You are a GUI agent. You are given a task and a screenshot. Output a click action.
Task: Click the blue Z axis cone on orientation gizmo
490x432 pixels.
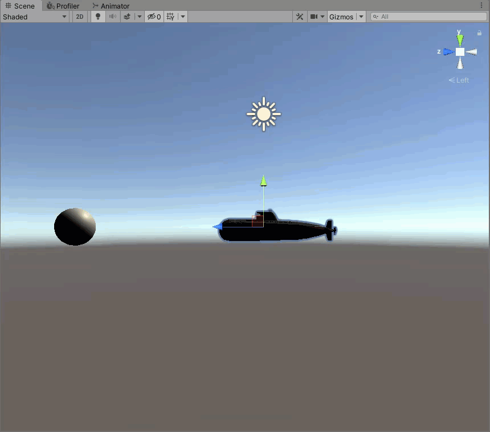(448, 52)
